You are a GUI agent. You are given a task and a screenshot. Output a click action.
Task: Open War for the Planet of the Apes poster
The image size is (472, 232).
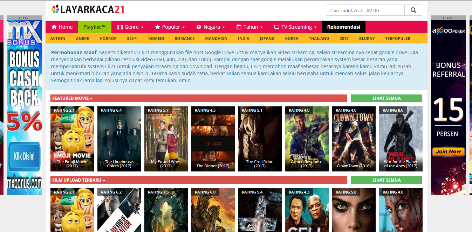click(x=401, y=139)
